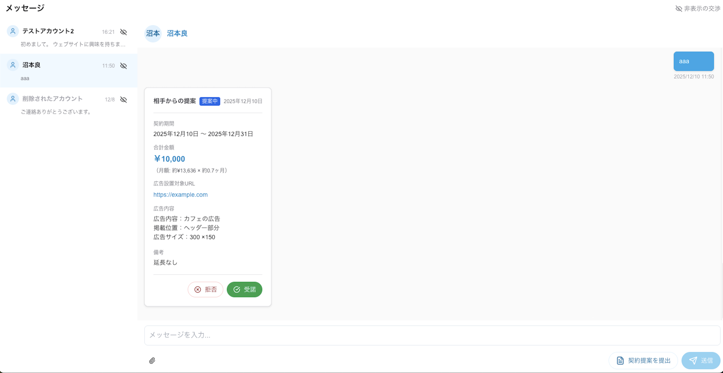Click the paper plane send icon

coord(693,361)
